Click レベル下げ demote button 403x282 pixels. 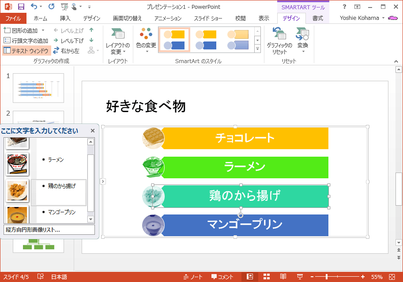click(68, 41)
